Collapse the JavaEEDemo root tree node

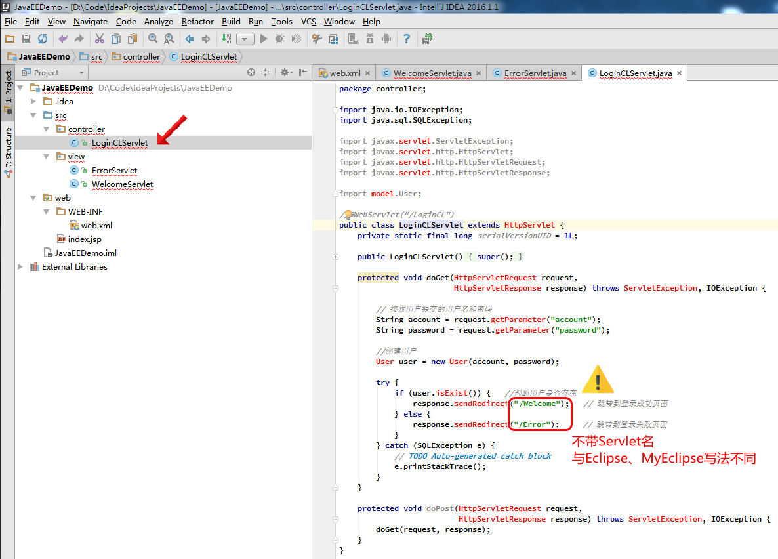(20, 88)
